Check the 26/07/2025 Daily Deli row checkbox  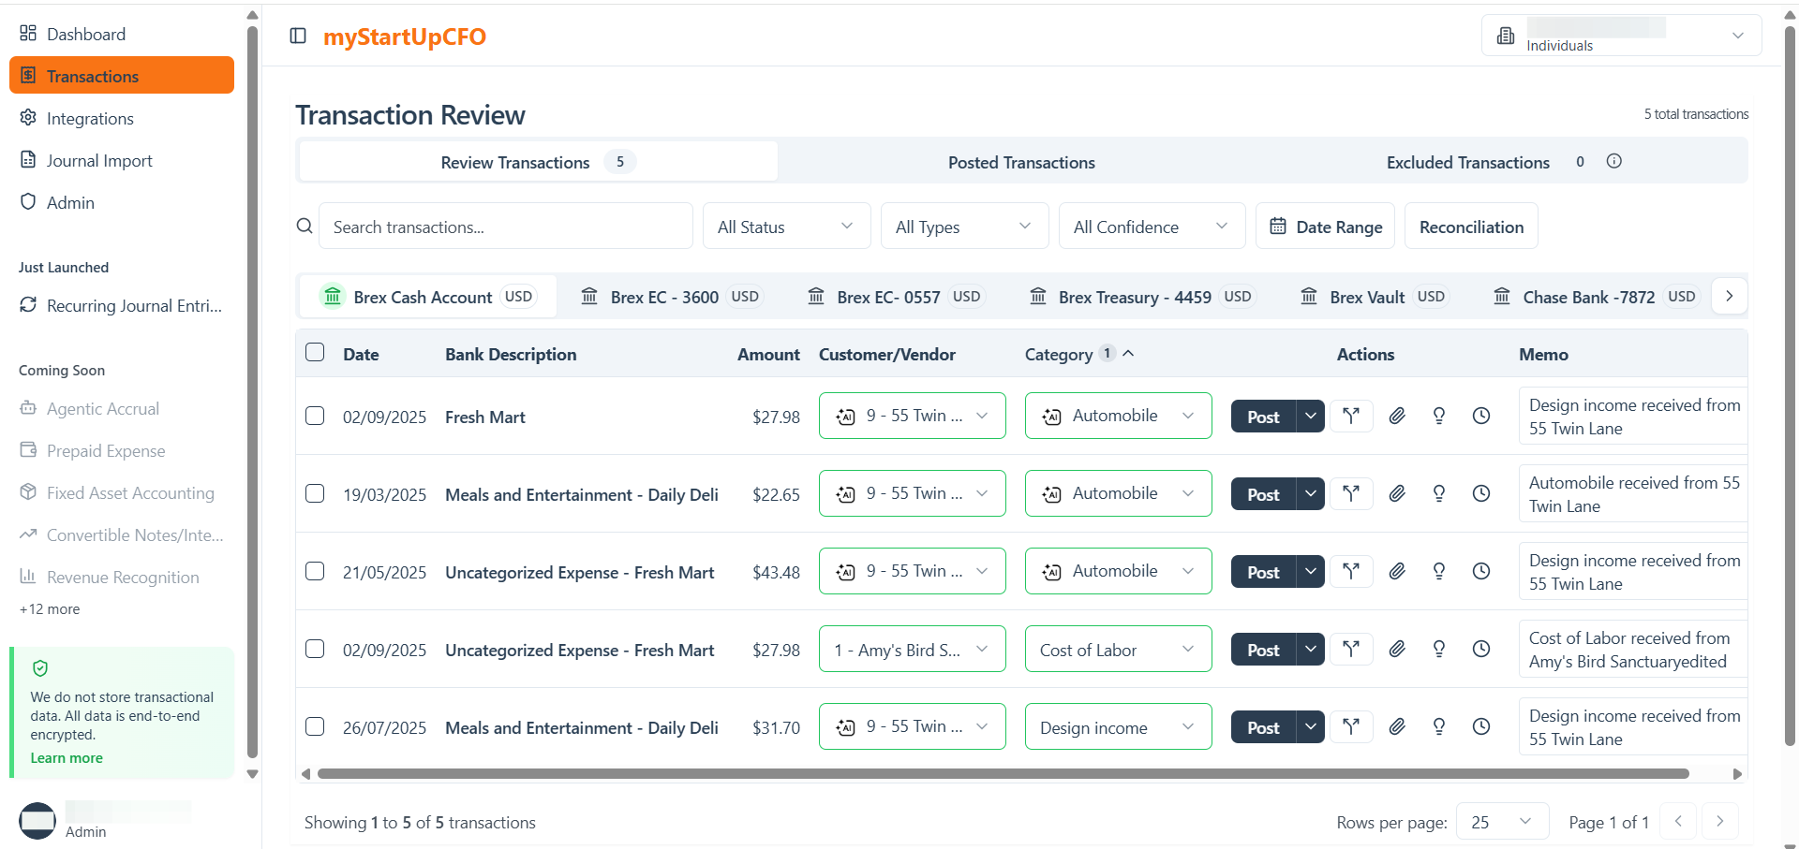point(315,726)
